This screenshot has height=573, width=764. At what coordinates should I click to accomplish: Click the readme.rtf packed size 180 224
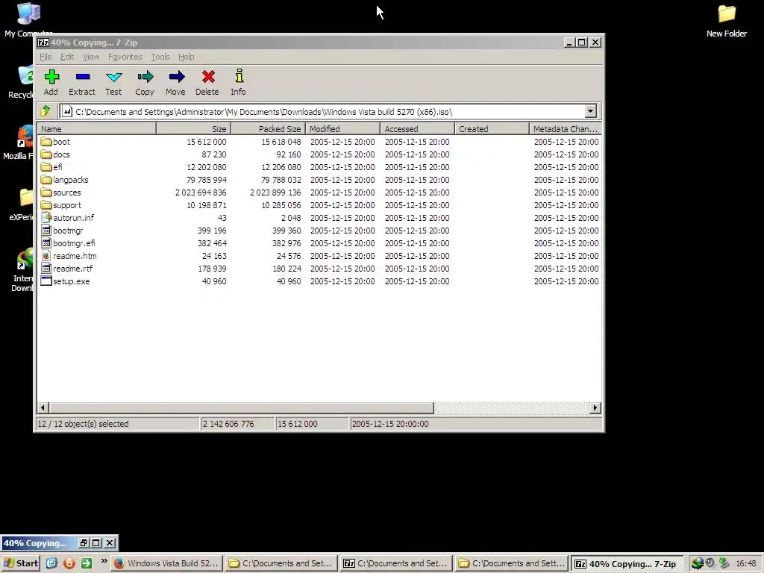(286, 269)
